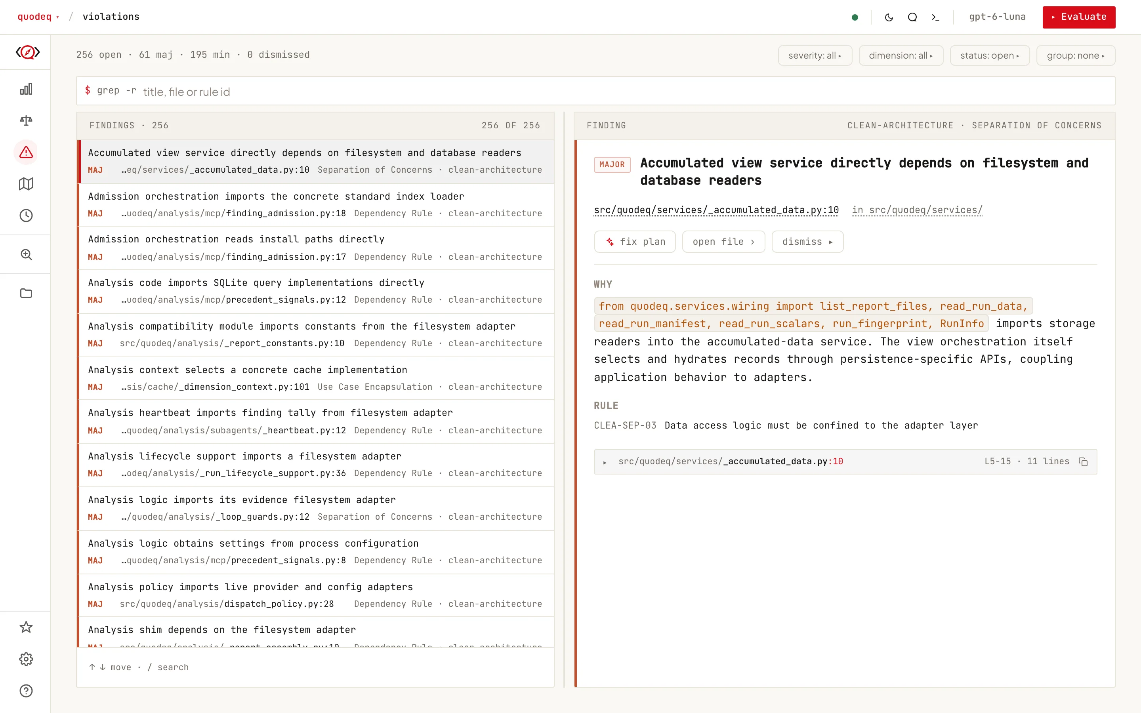Open the clock history icon
This screenshot has height=713, width=1141.
(26, 215)
